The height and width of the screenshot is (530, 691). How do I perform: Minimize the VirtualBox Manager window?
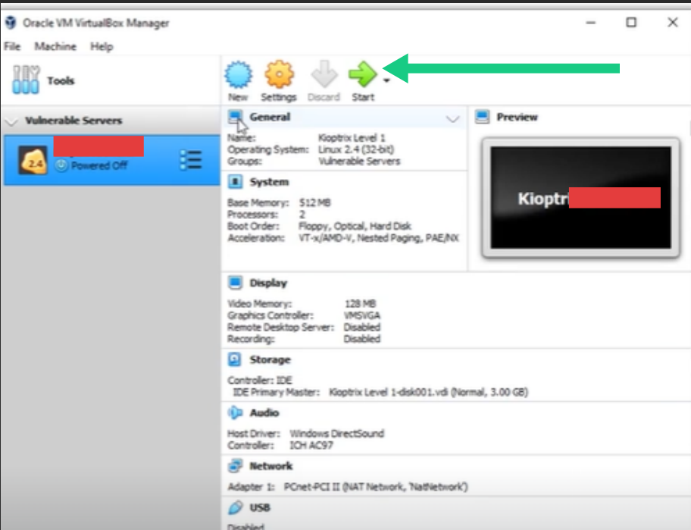coord(590,23)
